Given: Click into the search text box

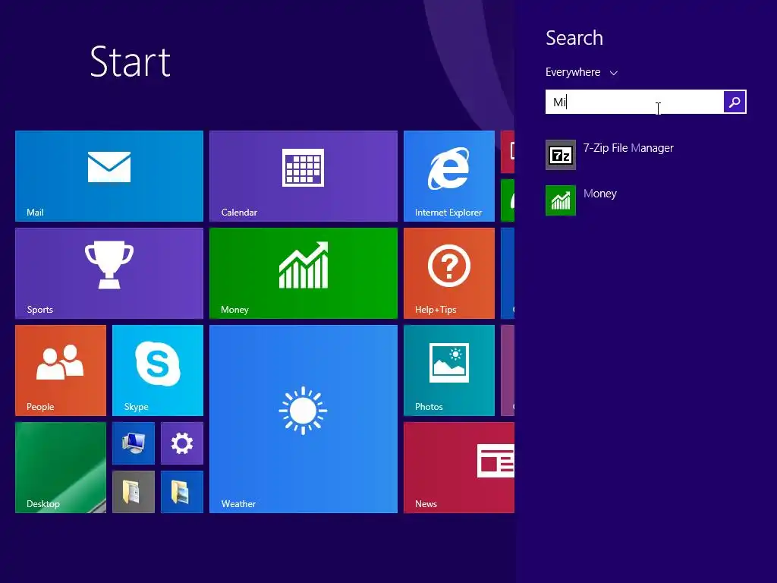Looking at the screenshot, I should click(634, 102).
